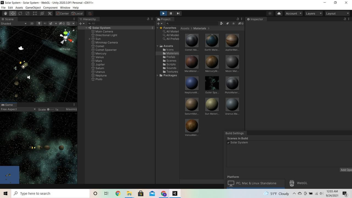
Task: Adjust the Game view Scale slider
Action: 48,109
